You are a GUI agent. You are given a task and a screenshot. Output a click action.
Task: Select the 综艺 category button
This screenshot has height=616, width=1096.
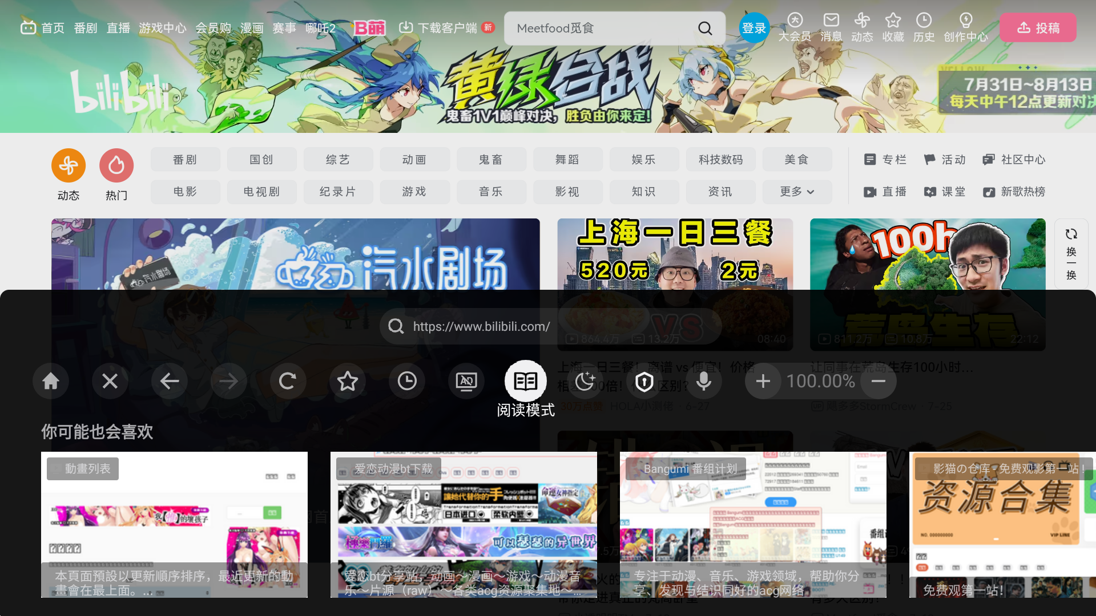[x=338, y=160]
